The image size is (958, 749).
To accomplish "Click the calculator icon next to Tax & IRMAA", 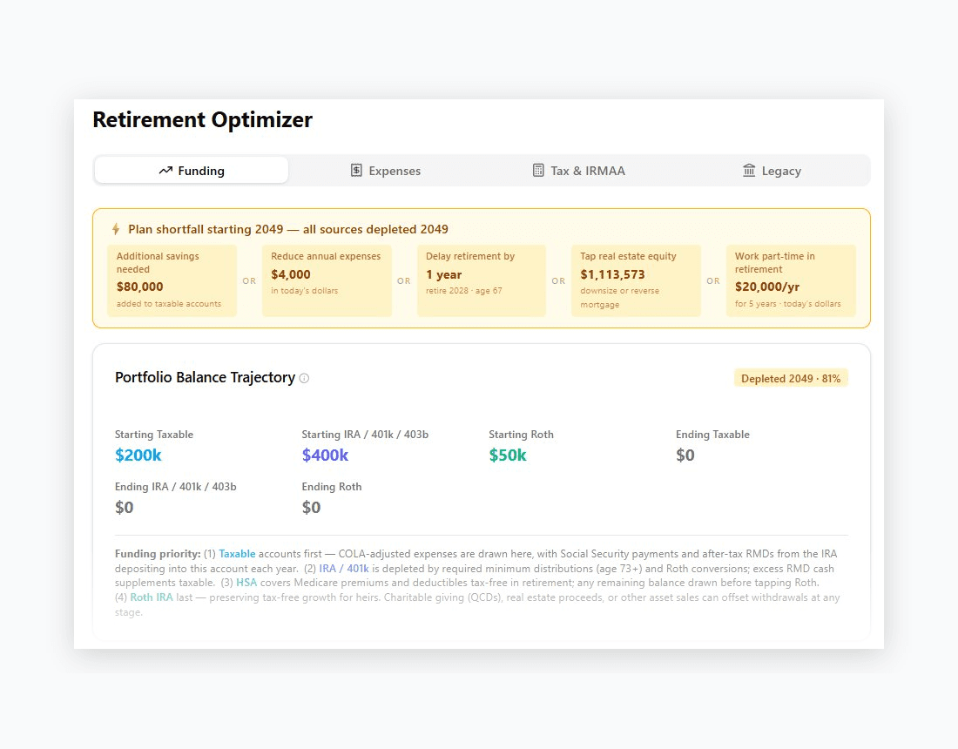I will pyautogui.click(x=538, y=170).
